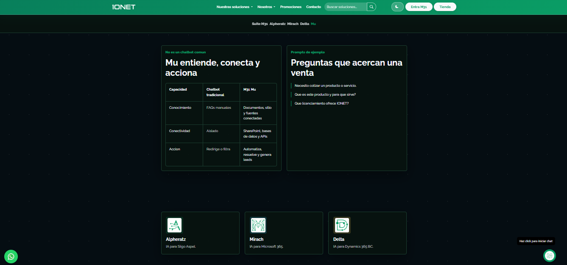
Task: Open Mirach card title
Action: click(257, 239)
